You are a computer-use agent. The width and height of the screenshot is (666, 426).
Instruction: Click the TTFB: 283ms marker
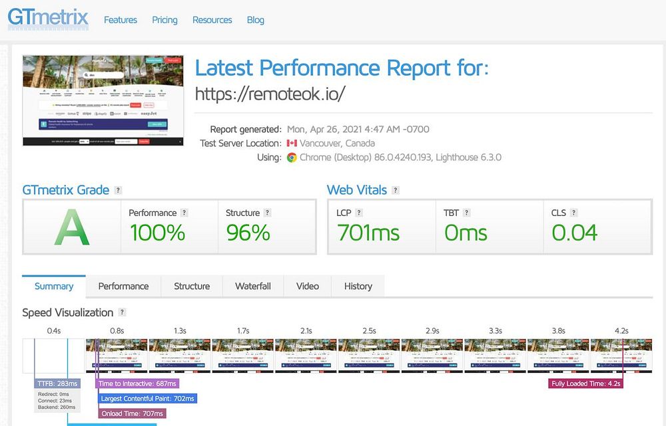coord(57,383)
